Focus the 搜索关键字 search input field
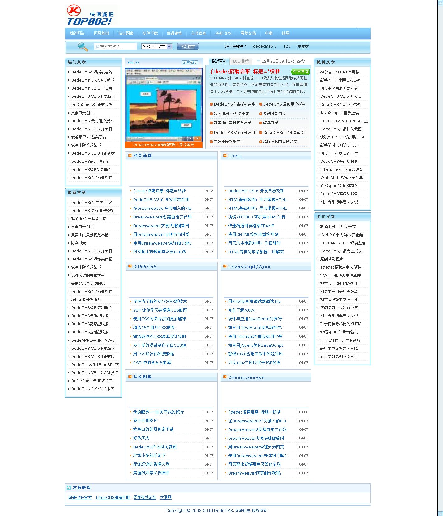The image size is (443, 516). [x=115, y=46]
